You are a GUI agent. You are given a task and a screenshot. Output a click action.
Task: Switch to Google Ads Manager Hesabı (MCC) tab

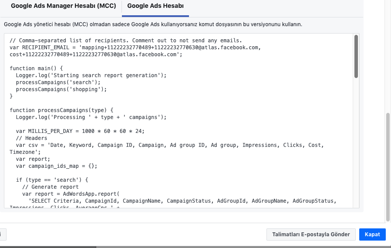63,6
